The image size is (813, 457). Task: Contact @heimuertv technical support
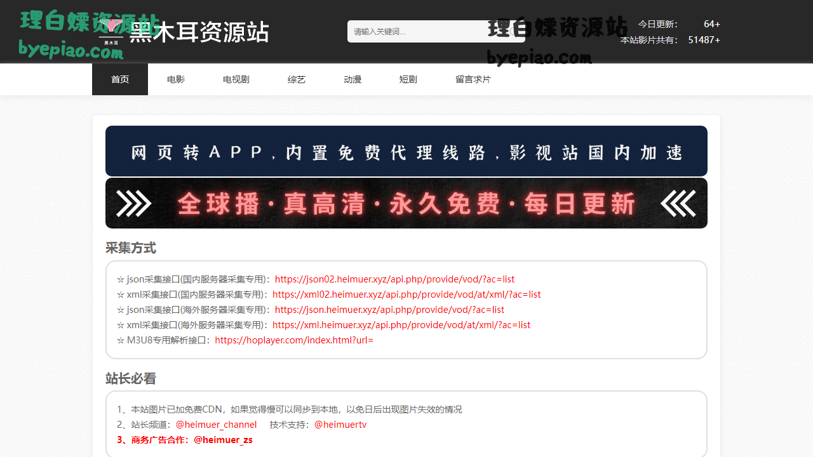(340, 425)
